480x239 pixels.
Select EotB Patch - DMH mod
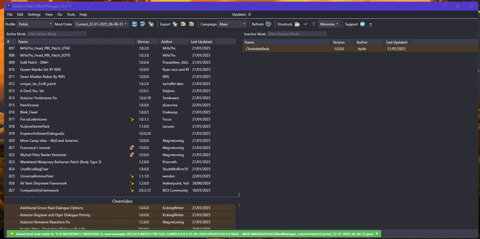tap(120, 62)
